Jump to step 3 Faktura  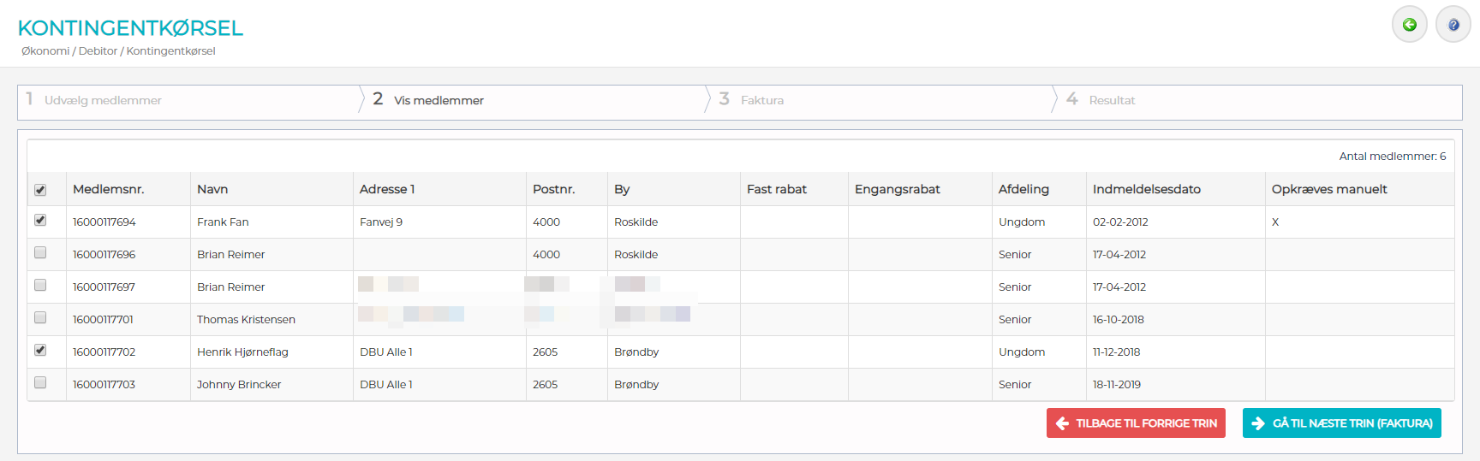(x=761, y=101)
